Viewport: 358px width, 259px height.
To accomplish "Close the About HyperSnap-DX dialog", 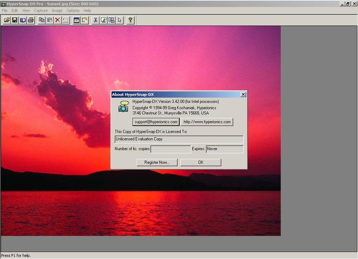I will [x=243, y=95].
